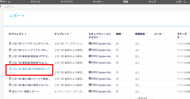Click report icon of ディスク領域 row
190x99 pixels.
click(x=10, y=79)
